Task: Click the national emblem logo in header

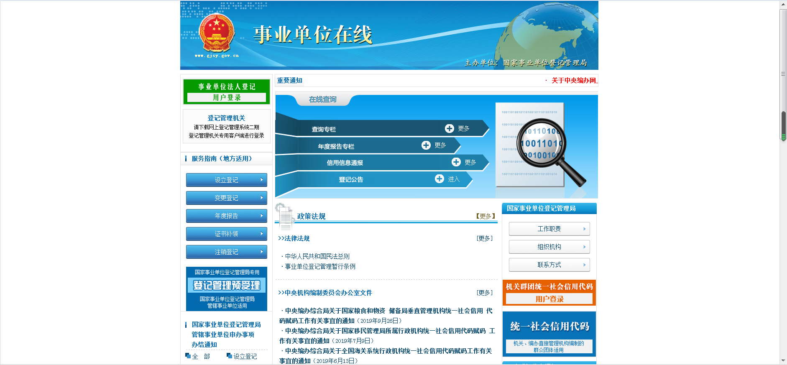Action: (x=216, y=33)
